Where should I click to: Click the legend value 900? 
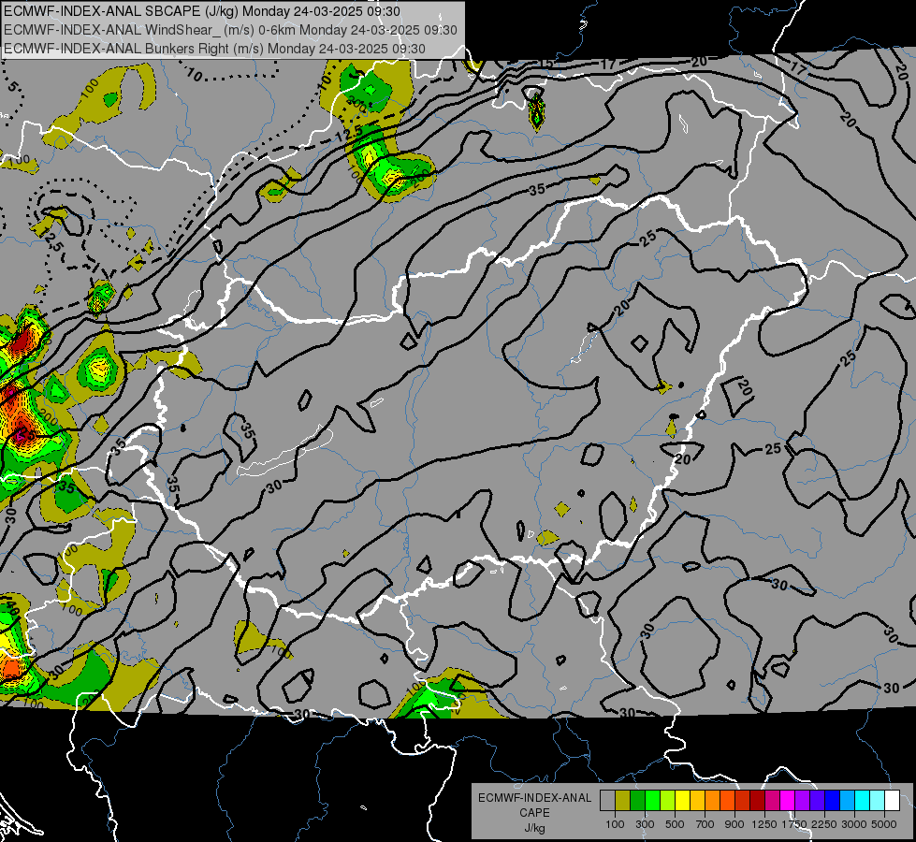(x=734, y=824)
